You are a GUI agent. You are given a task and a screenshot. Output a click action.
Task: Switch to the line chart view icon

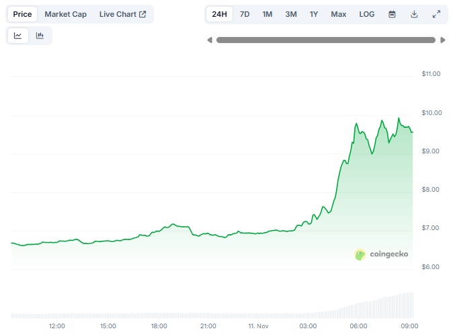coord(17,36)
